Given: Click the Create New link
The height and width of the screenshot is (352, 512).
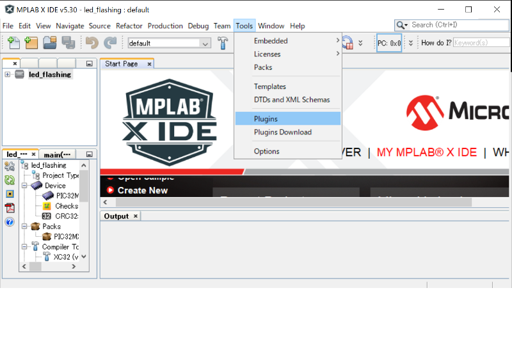Looking at the screenshot, I should pos(142,190).
